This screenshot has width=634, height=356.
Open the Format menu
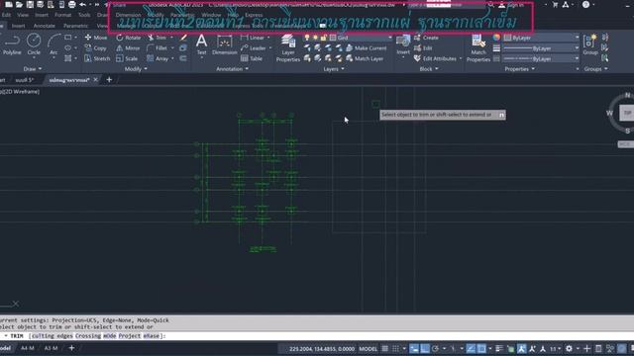click(62, 15)
